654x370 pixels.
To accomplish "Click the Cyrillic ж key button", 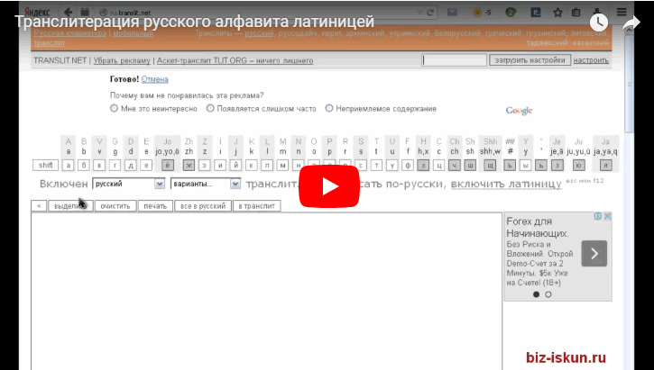I will [x=189, y=166].
